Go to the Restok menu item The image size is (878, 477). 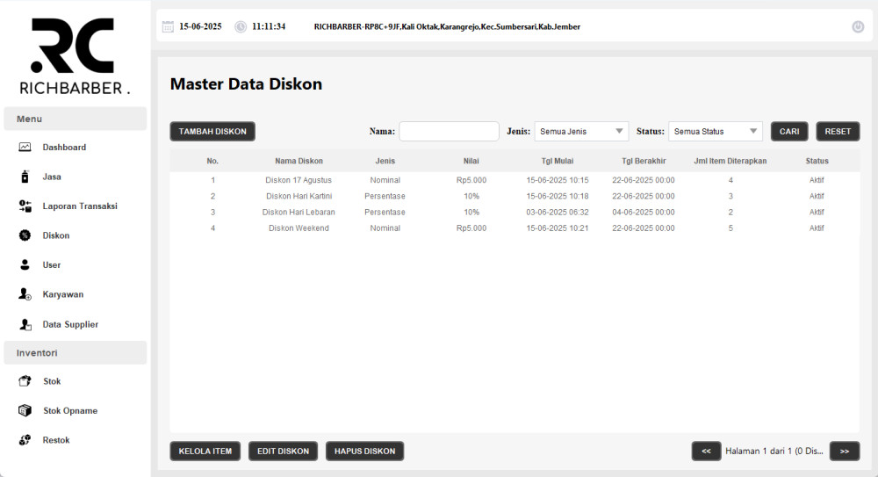tap(56, 440)
